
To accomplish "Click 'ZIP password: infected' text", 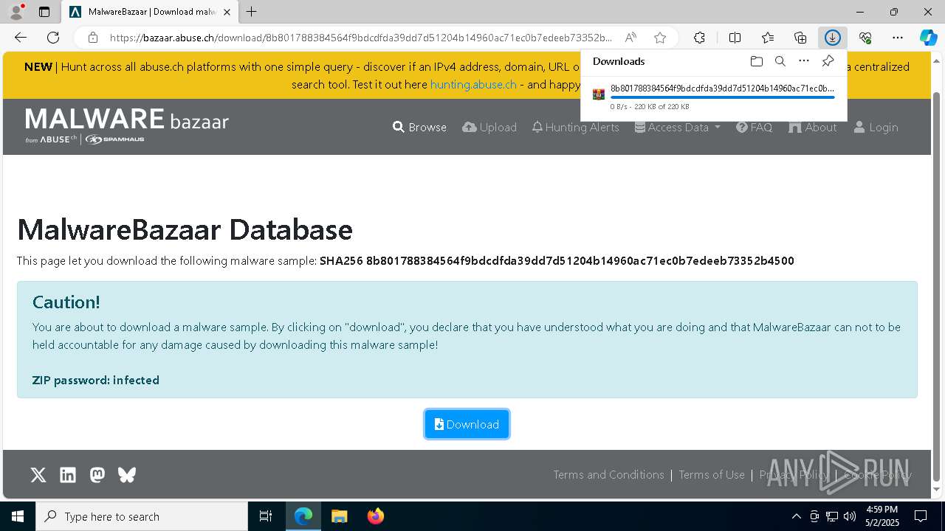I will click(96, 381).
